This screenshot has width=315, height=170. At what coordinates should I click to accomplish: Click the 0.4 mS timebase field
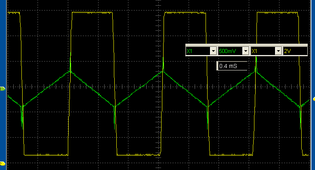point(232,66)
